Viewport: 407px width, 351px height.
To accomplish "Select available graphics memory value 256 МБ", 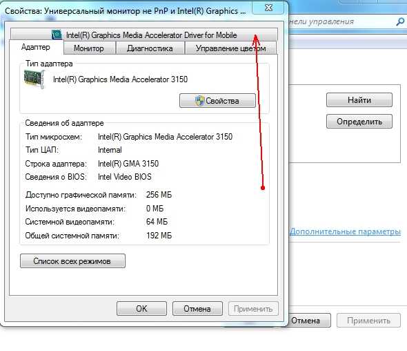I will pos(159,195).
